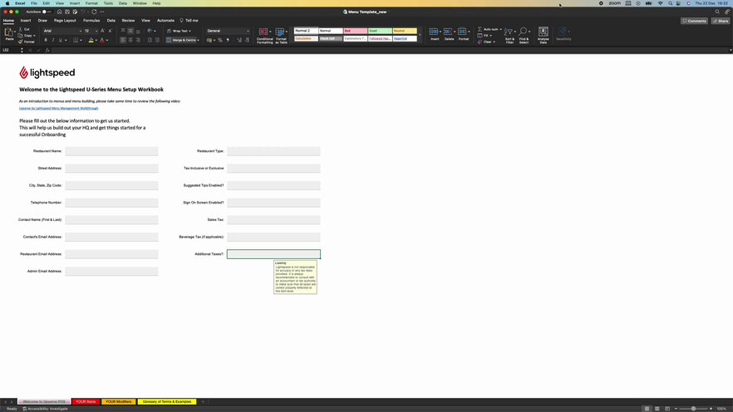Click the Paste clipboard icon

9,32
